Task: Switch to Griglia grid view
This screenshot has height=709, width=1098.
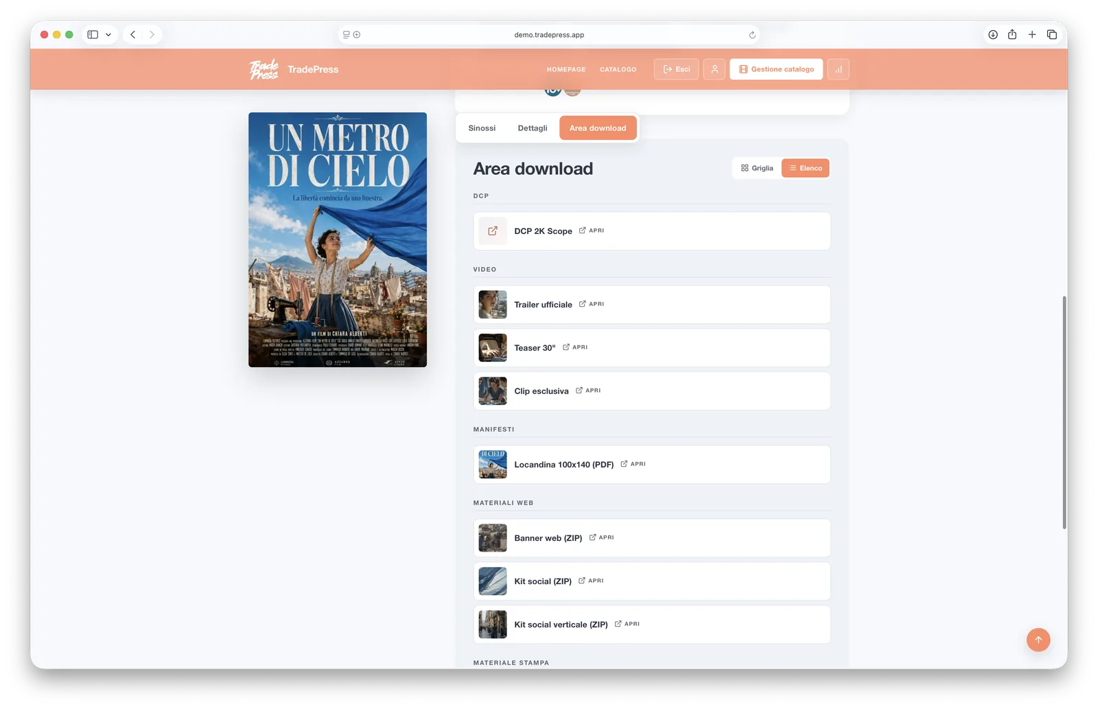Action: click(x=757, y=168)
